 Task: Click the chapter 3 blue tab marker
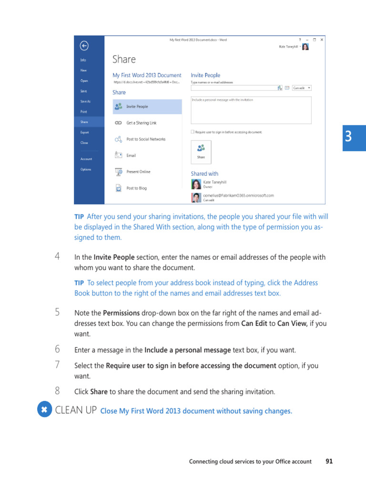coord(354,138)
